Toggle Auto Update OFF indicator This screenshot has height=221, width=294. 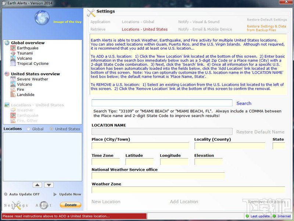pyautogui.click(x=6, y=194)
